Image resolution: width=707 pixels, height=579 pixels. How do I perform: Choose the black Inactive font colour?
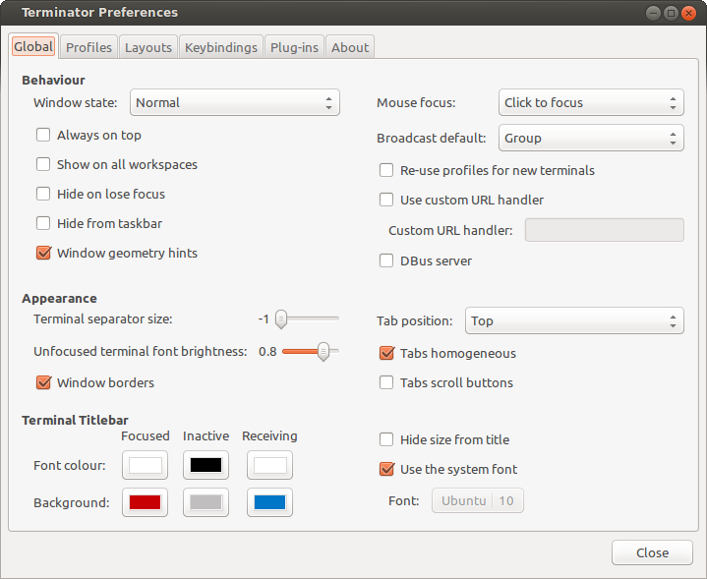(206, 465)
